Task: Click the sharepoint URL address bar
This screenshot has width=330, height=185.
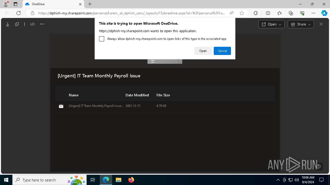Action: pyautogui.click(x=131, y=13)
